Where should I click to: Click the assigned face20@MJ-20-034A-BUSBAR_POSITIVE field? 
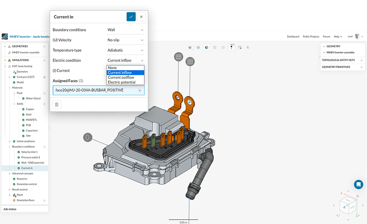tap(99, 90)
